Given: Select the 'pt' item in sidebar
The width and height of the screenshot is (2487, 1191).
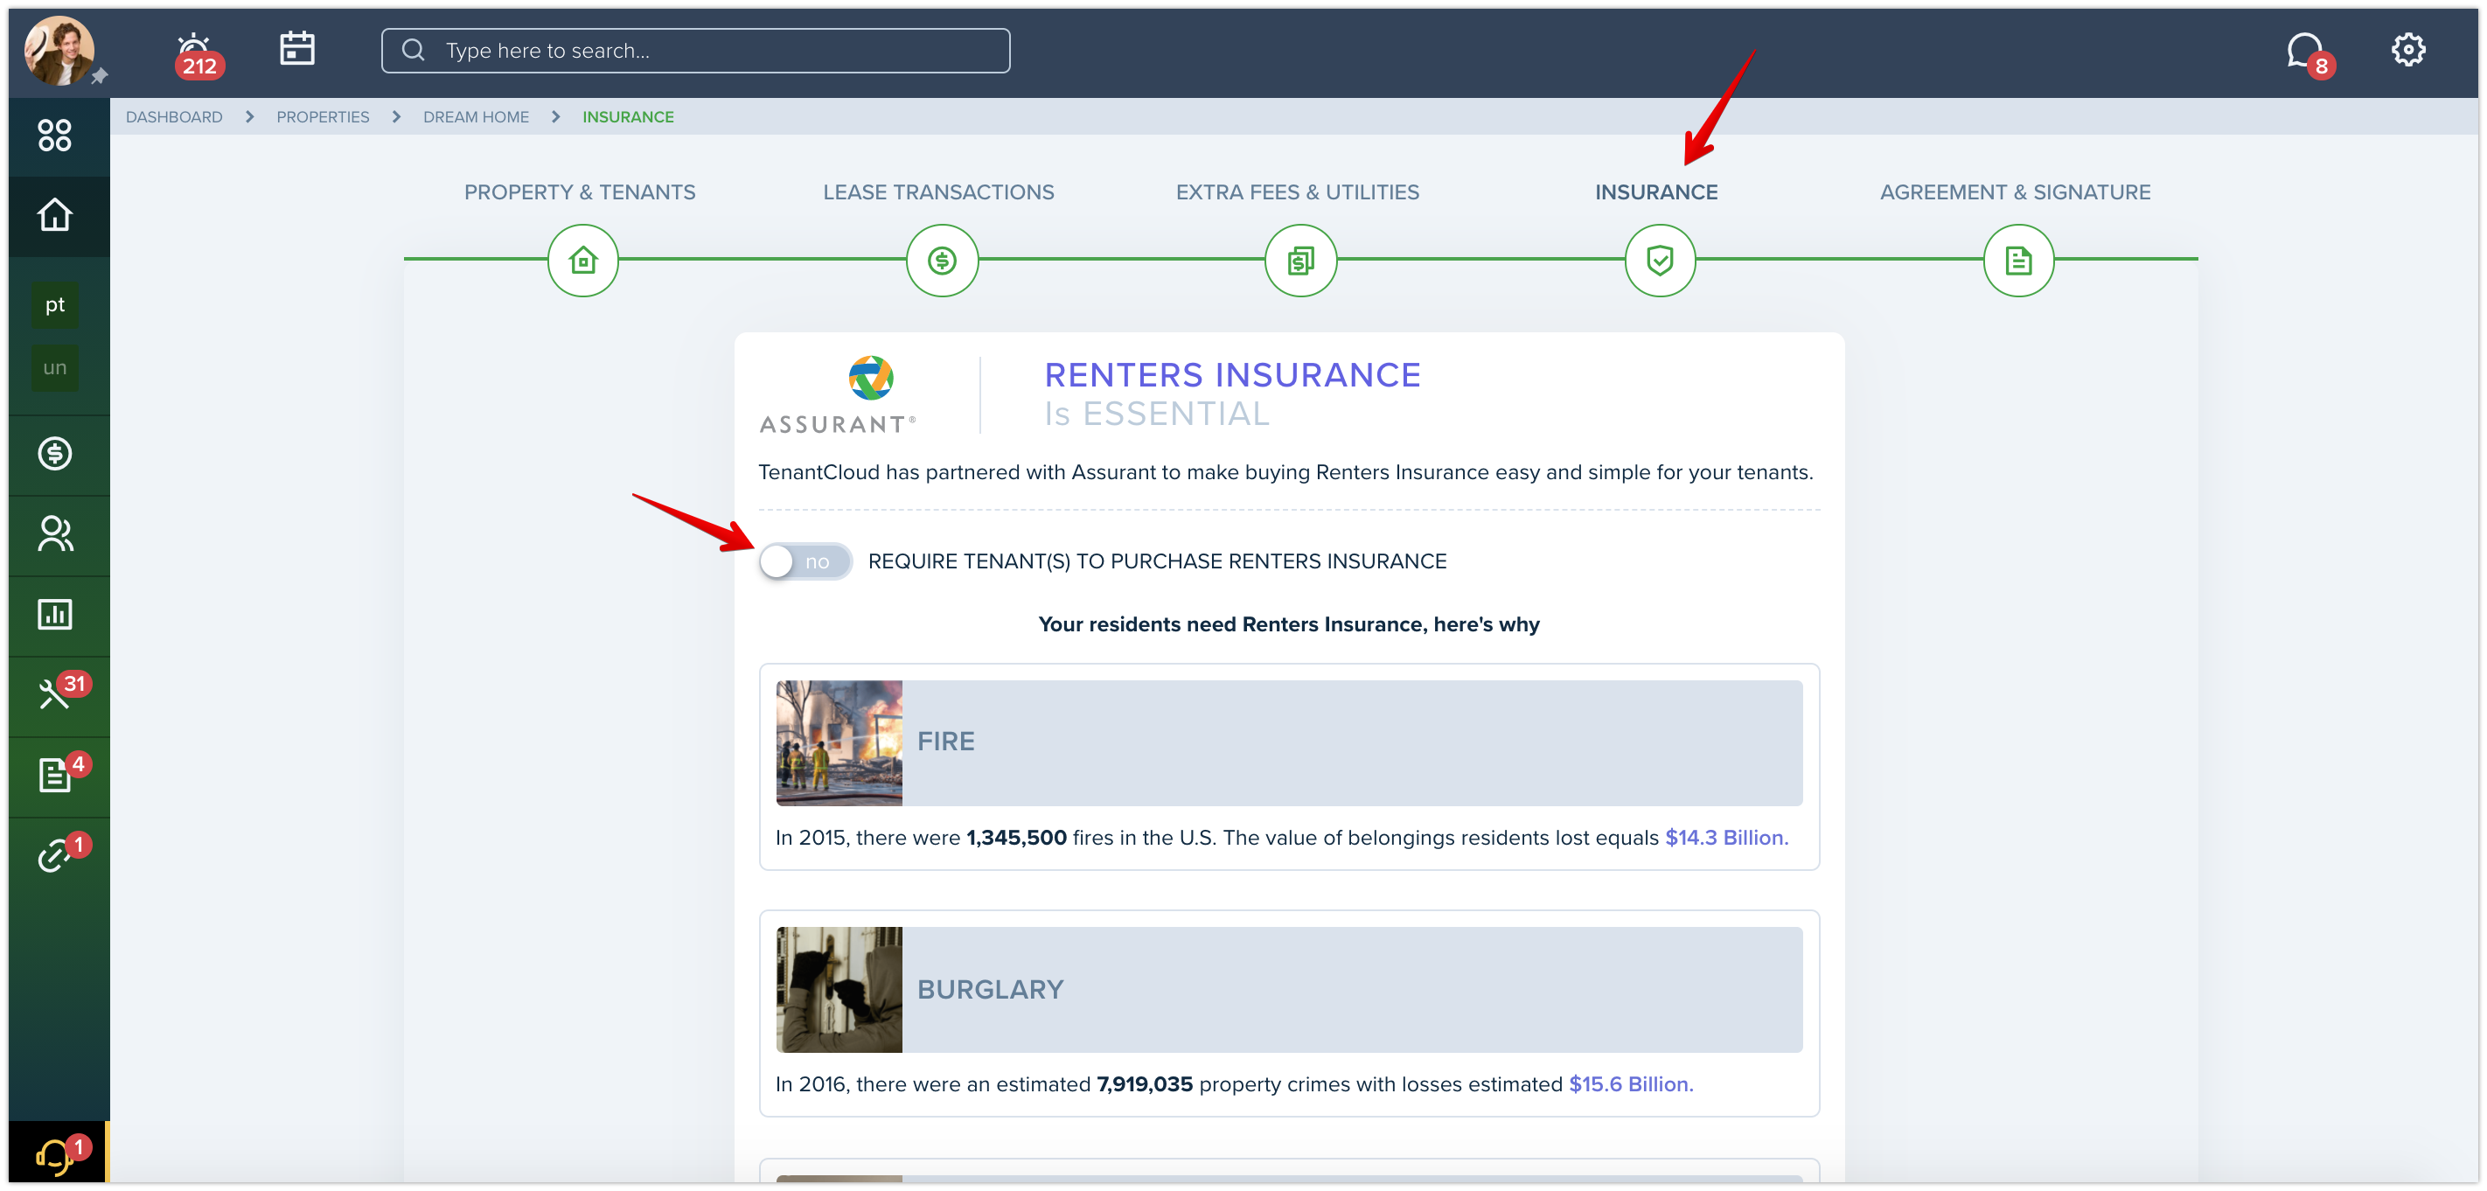Looking at the screenshot, I should 55,305.
